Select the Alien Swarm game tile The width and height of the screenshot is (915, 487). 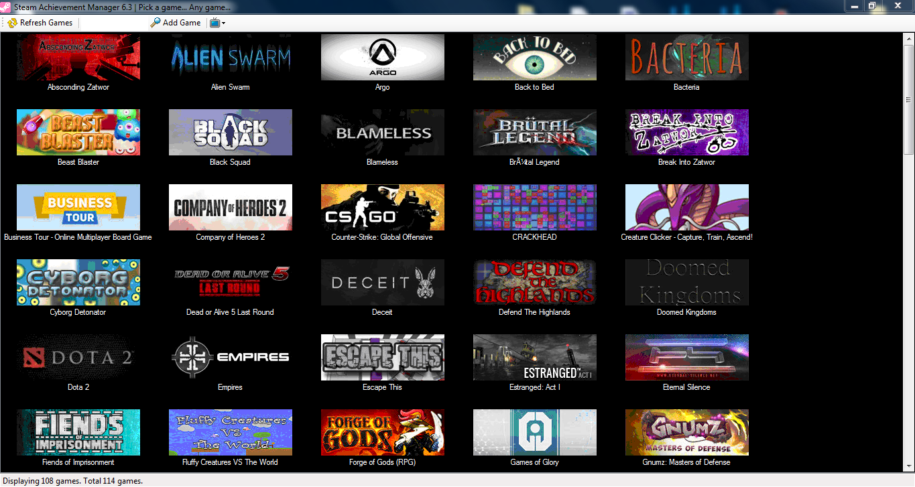[230, 57]
